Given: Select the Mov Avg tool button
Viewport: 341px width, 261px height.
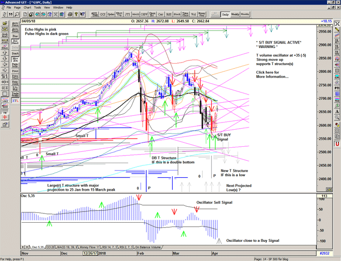Looking at the screenshot, I should click(15, 60).
